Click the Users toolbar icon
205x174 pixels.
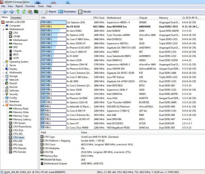click(30, 12)
